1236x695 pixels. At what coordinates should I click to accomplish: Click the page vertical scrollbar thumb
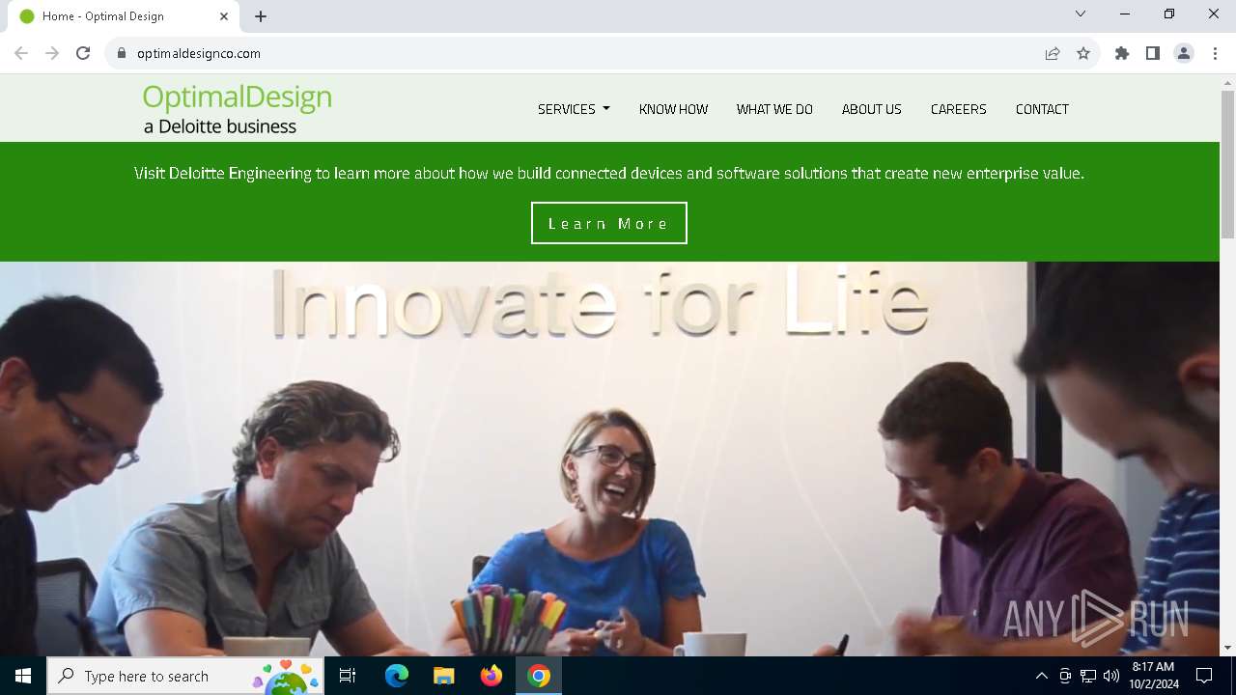[1227, 164]
